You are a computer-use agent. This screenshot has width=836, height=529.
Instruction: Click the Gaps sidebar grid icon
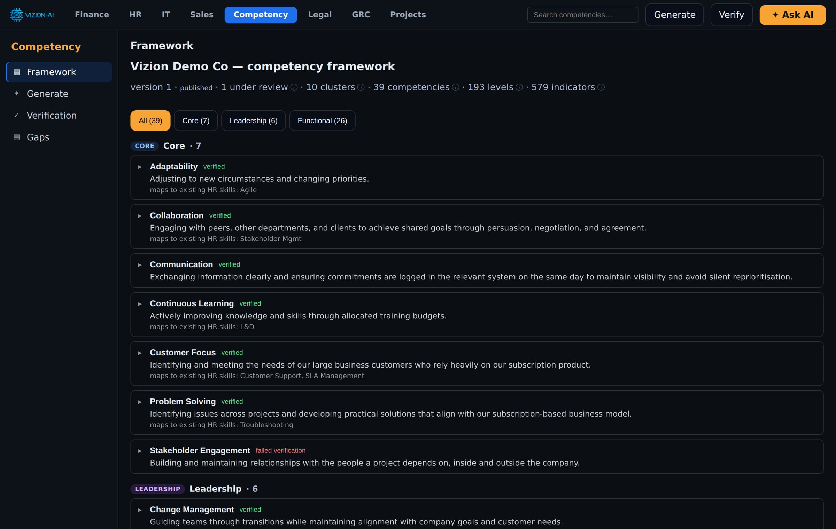pyautogui.click(x=16, y=137)
